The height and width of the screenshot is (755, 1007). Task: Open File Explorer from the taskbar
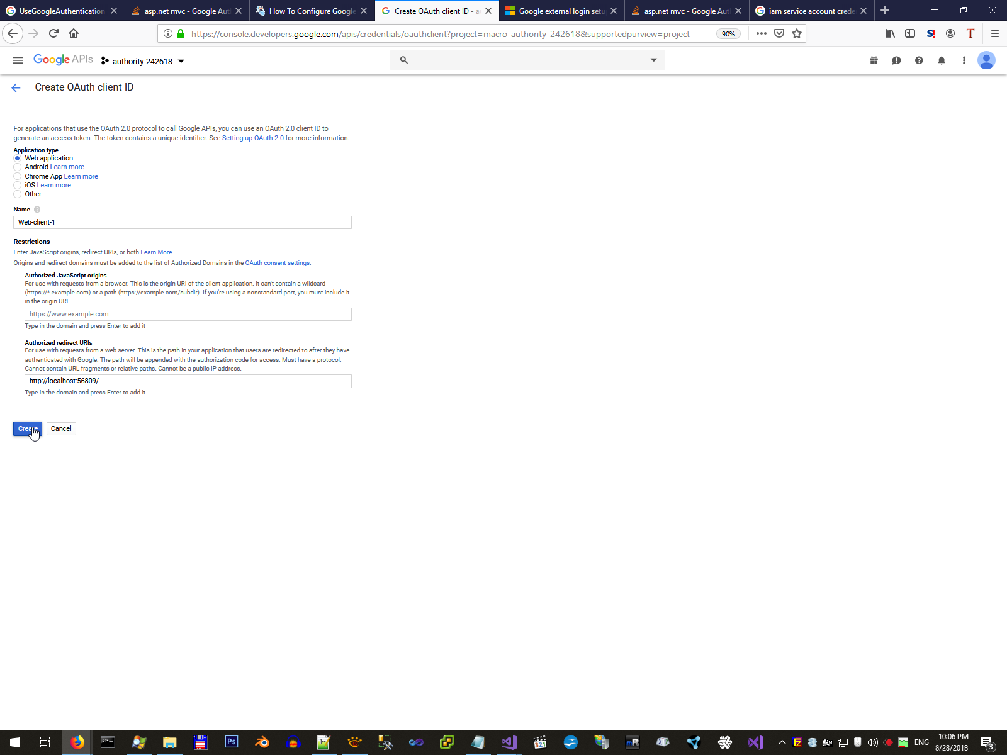point(170,742)
